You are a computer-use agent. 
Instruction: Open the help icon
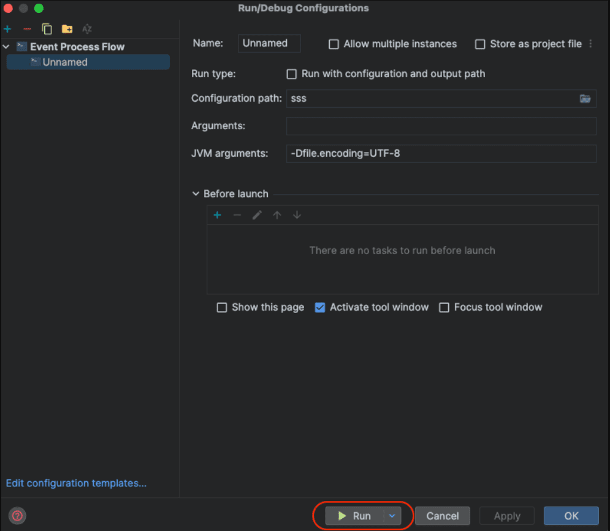click(17, 515)
